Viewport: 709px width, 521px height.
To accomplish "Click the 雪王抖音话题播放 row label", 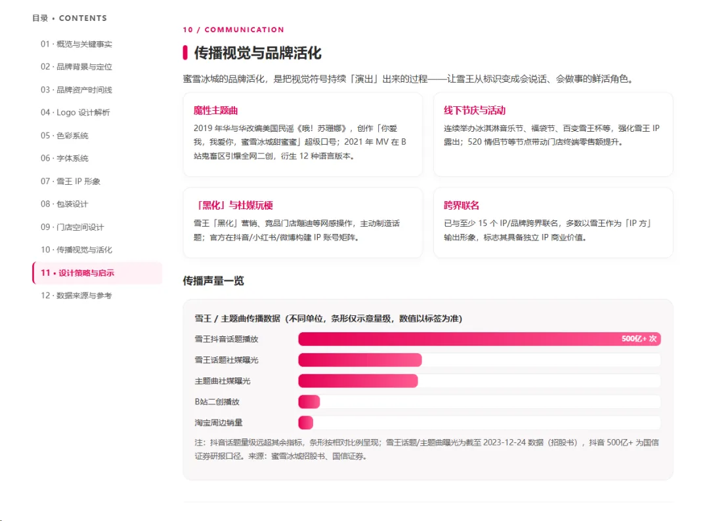I will (226, 339).
